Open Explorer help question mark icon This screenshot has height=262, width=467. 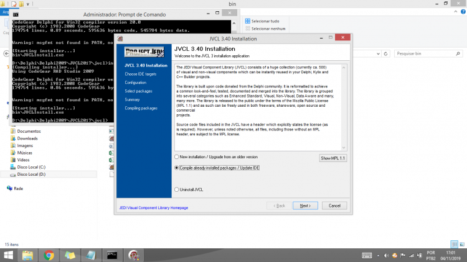pos(463,12)
